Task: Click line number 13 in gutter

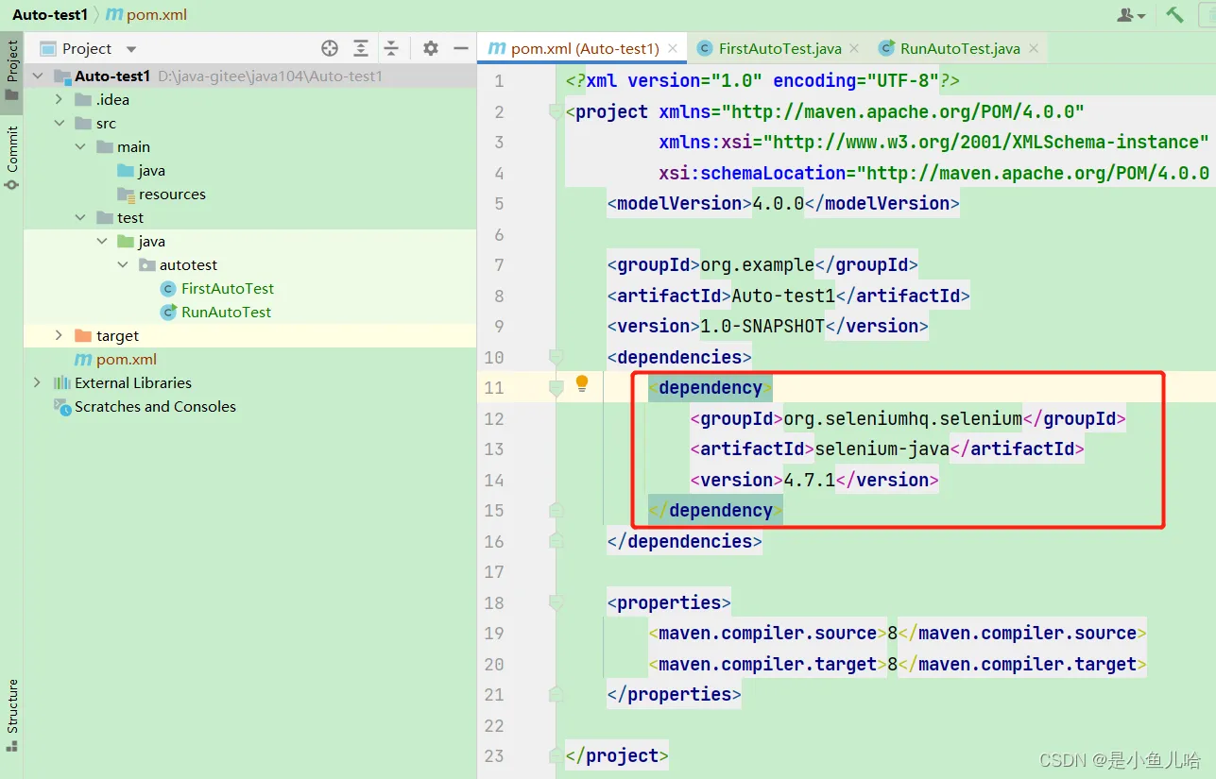Action: (x=494, y=449)
